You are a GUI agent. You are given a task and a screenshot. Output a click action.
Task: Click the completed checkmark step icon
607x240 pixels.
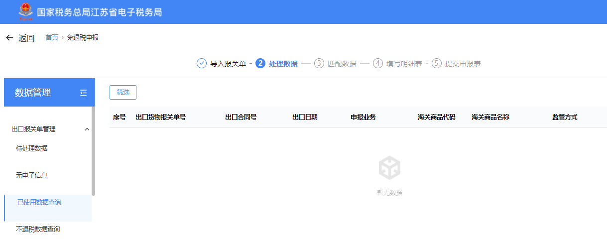202,63
